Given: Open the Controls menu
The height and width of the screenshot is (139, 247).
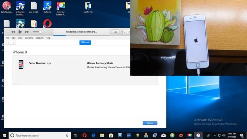Looking at the screenshot, I should [29, 38].
